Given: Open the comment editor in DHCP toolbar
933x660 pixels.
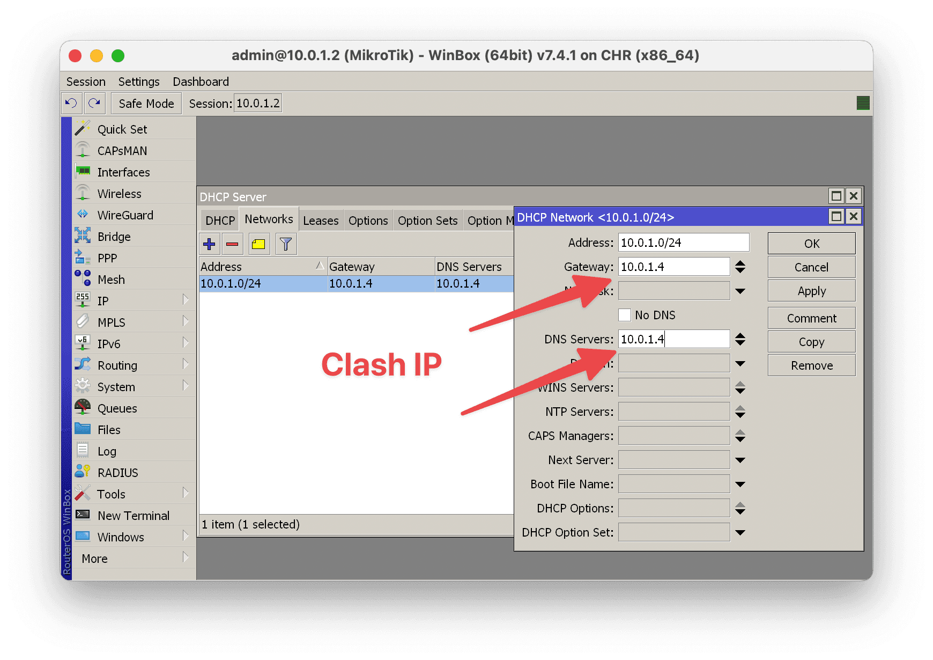Looking at the screenshot, I should pyautogui.click(x=258, y=244).
